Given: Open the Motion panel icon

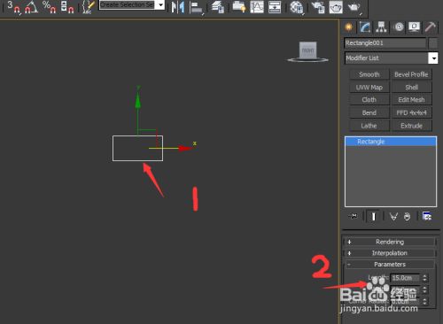Looking at the screenshot, I should click(x=399, y=27).
